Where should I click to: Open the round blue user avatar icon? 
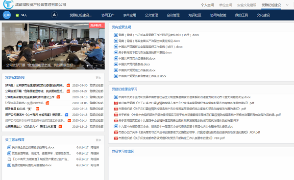[x=7, y=15]
